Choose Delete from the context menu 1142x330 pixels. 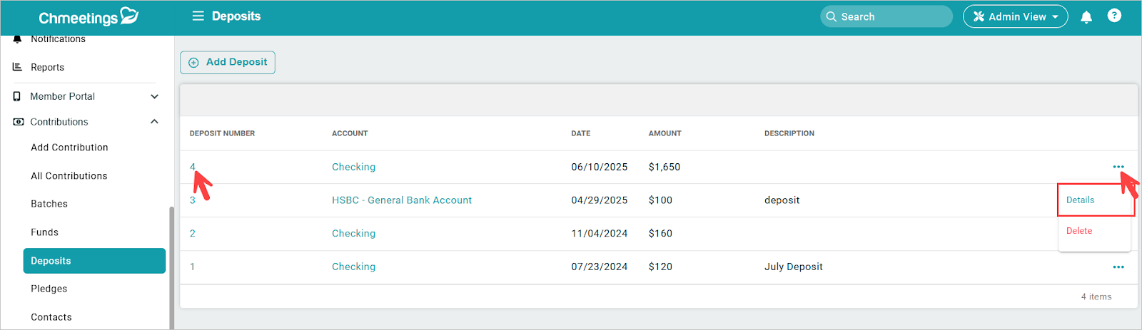(x=1078, y=231)
